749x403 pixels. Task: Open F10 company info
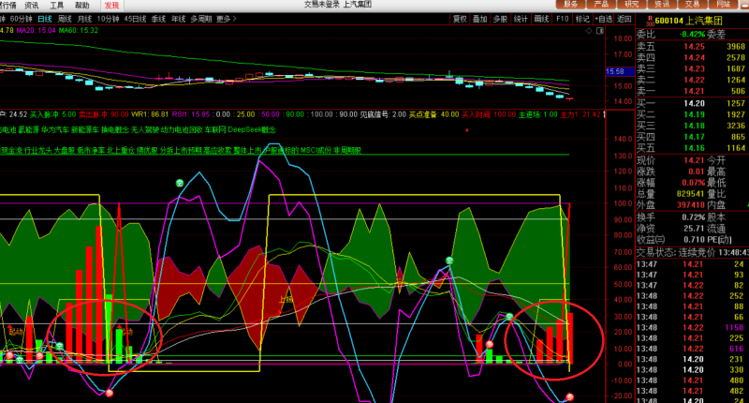pyautogui.click(x=563, y=19)
